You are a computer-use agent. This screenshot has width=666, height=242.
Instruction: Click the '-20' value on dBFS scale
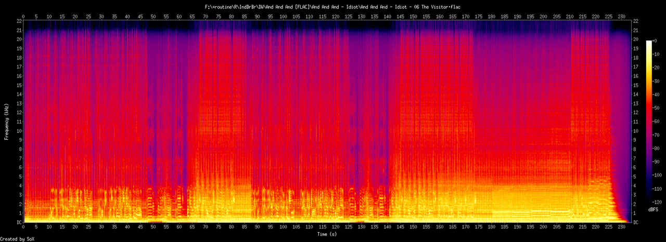click(657, 68)
